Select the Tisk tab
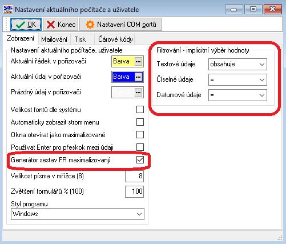Screen dimensions: 286x244 point(80,39)
